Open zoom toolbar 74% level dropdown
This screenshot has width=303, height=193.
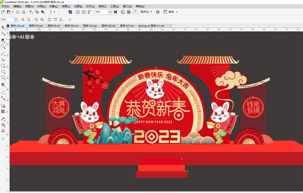(x=16, y=20)
